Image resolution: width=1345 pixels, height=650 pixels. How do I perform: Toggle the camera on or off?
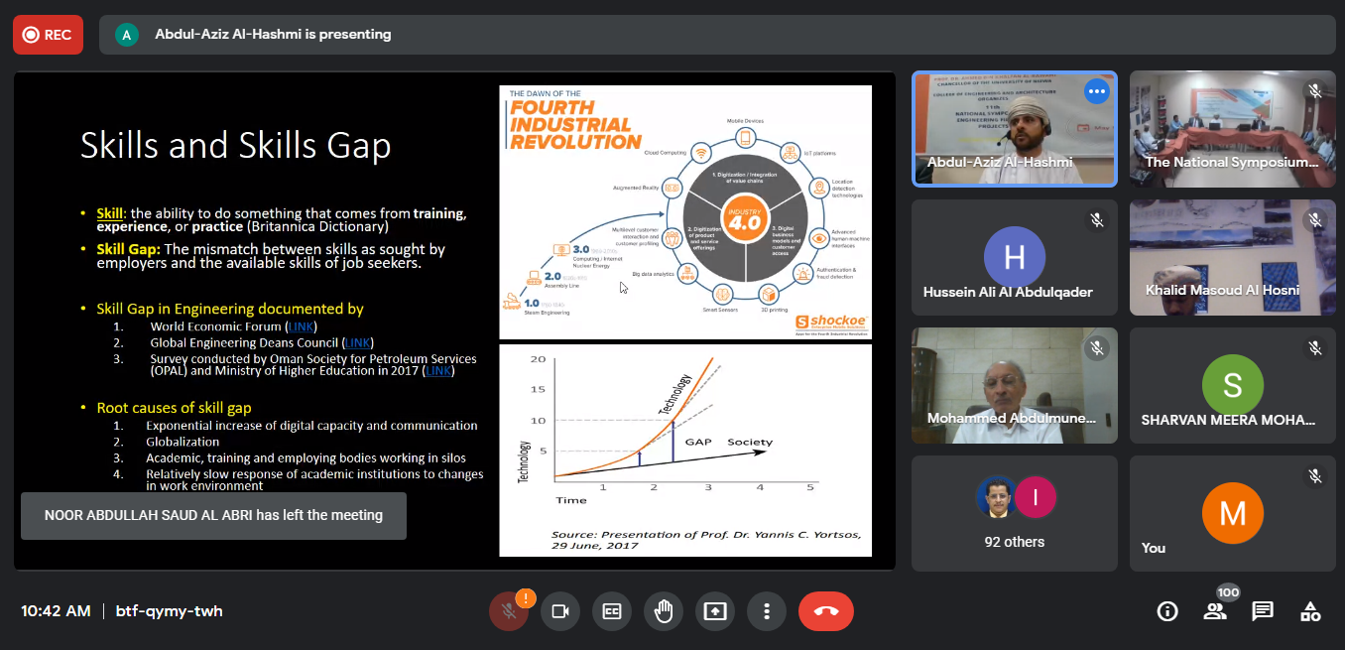pos(560,611)
